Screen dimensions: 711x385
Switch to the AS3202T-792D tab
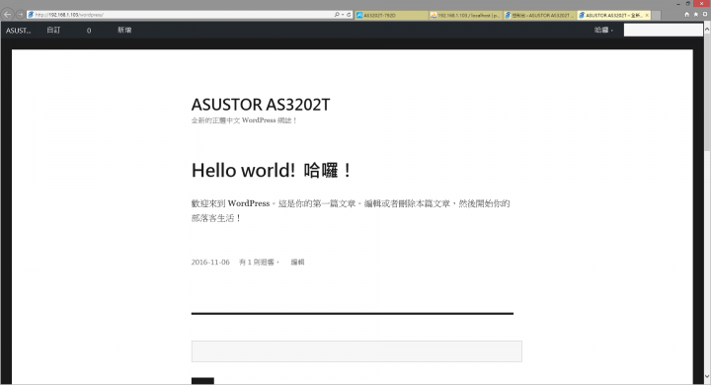(x=392, y=16)
